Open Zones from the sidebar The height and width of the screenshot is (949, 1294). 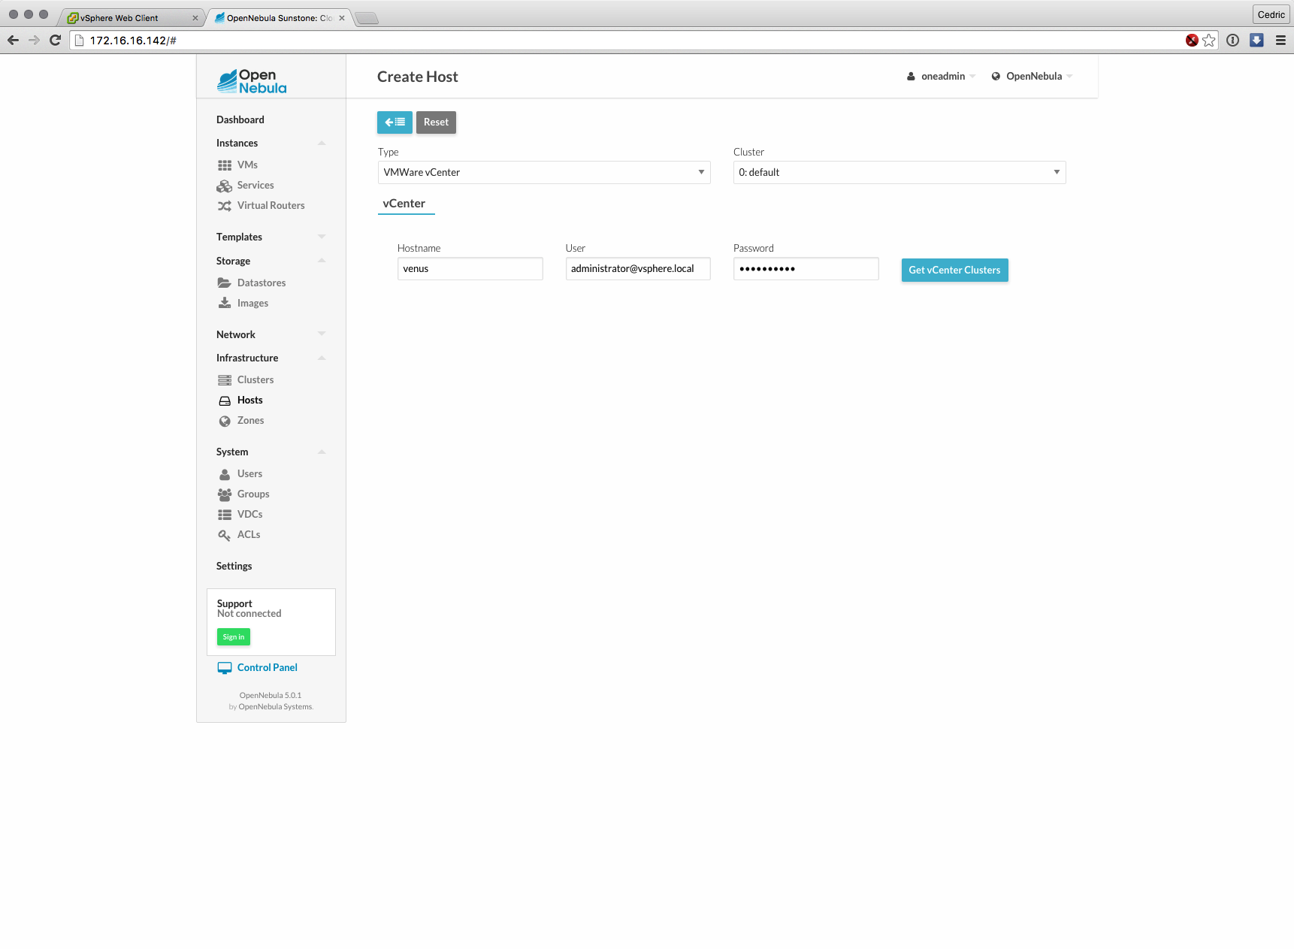coord(250,421)
